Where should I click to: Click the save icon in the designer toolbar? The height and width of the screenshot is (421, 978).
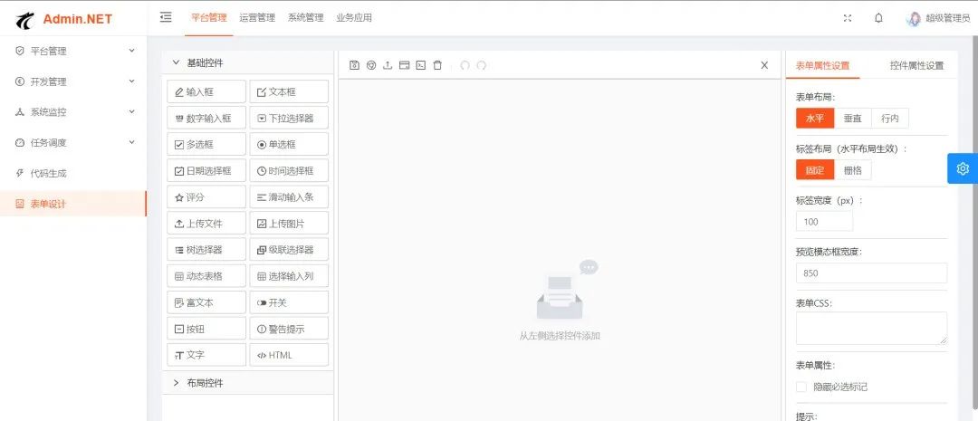[354, 65]
